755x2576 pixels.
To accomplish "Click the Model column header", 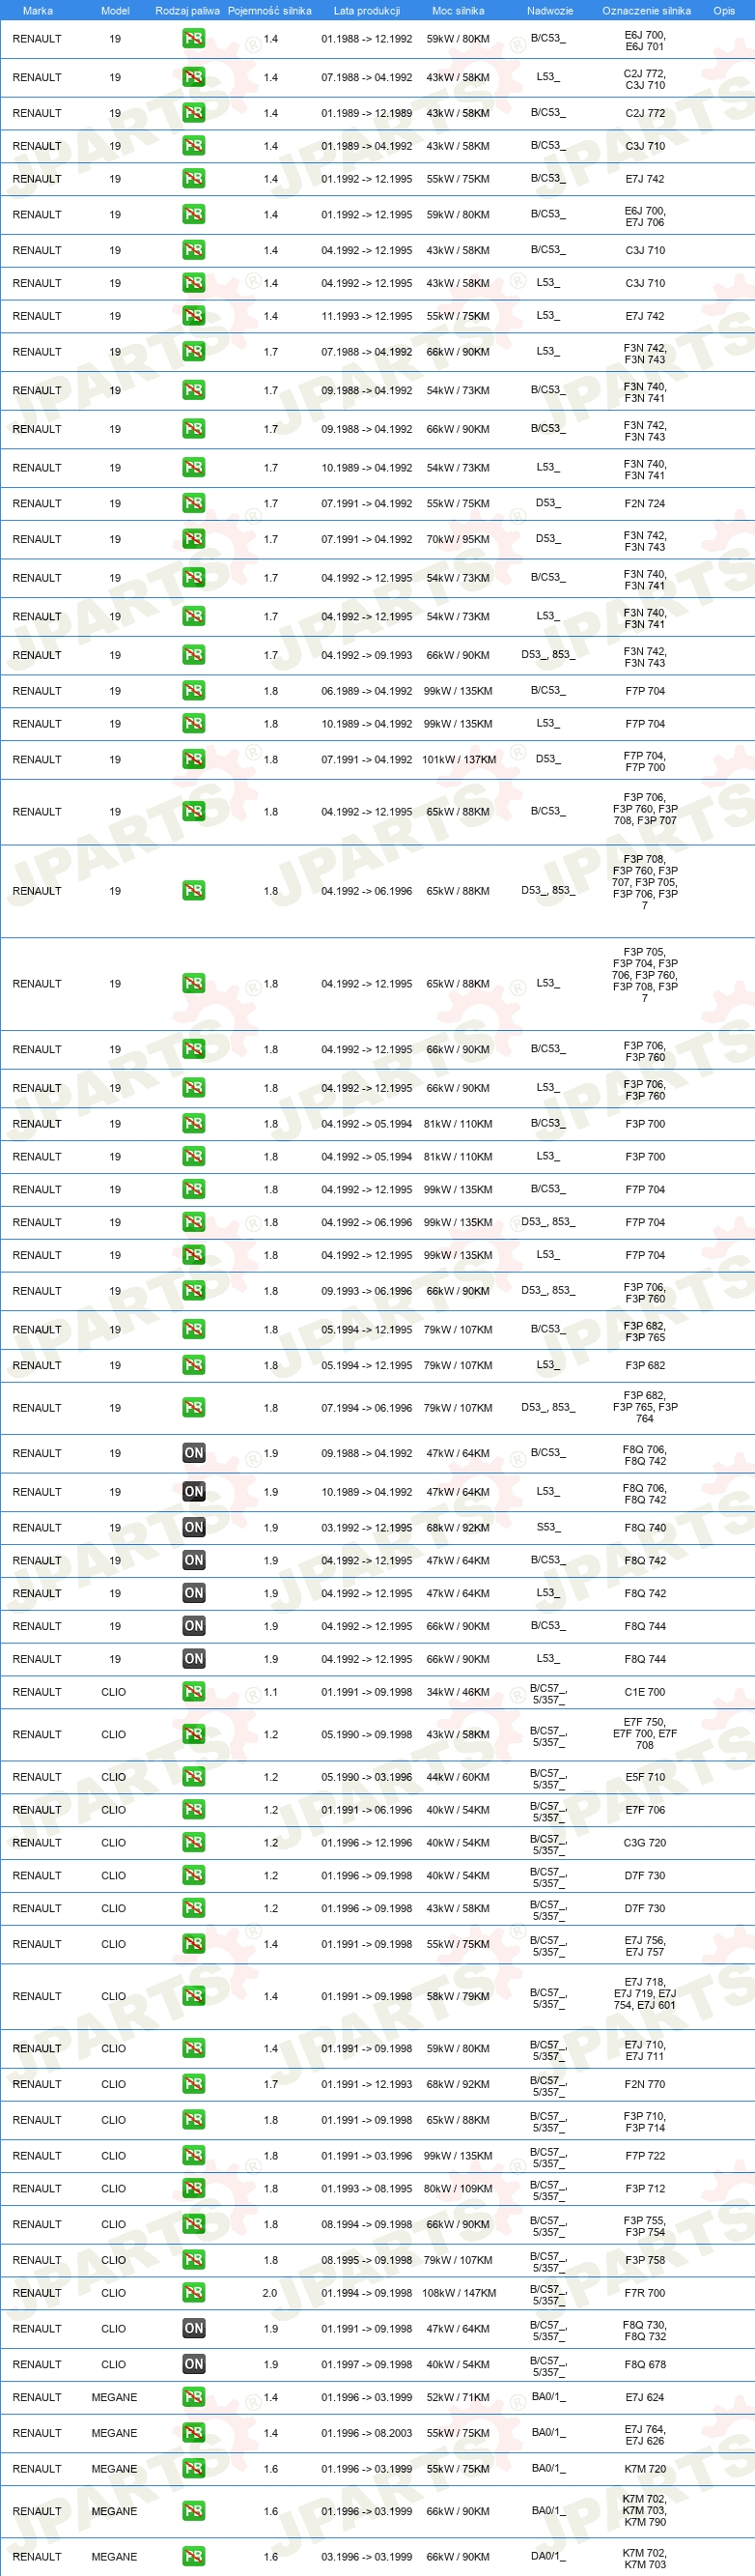I will click(115, 10).
